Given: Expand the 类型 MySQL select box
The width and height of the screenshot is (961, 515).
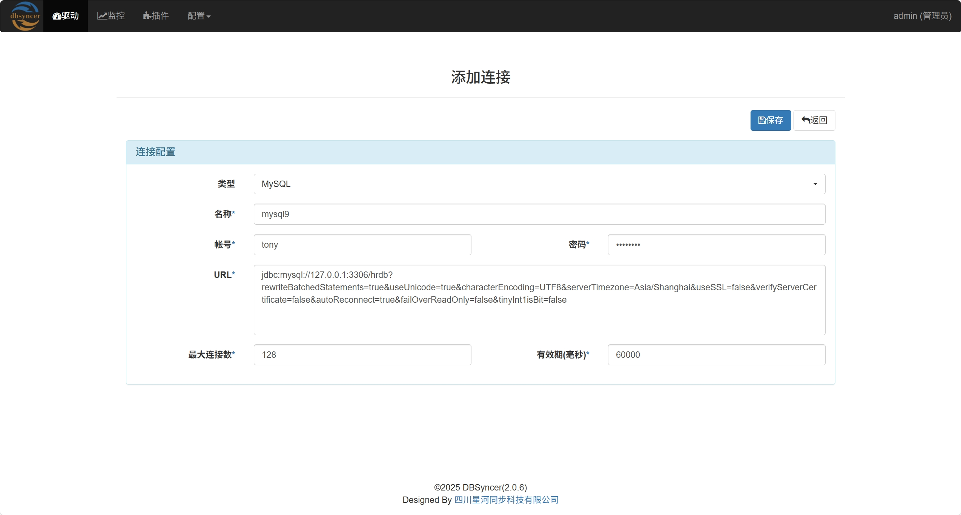Looking at the screenshot, I should (x=539, y=184).
